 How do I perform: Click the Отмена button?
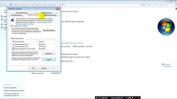pos(44,68)
